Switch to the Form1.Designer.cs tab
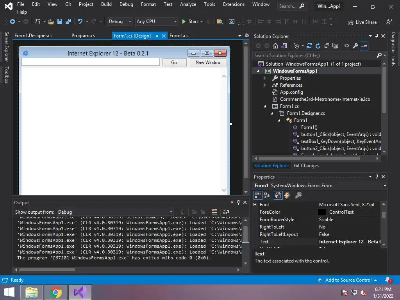This screenshot has width=400, height=300. (34, 36)
